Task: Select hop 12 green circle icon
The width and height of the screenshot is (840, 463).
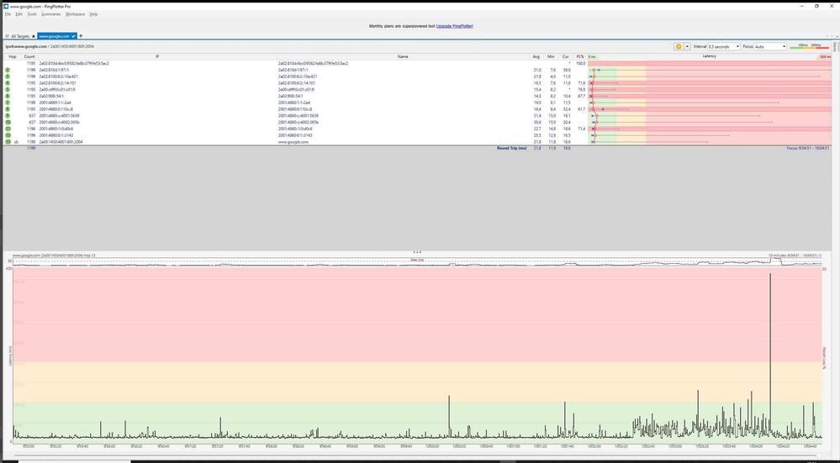Action: tap(8, 135)
